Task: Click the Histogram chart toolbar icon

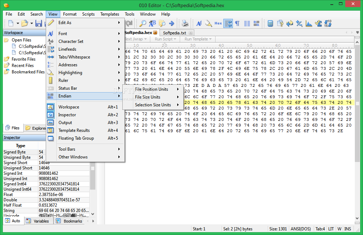Action: pos(309,23)
